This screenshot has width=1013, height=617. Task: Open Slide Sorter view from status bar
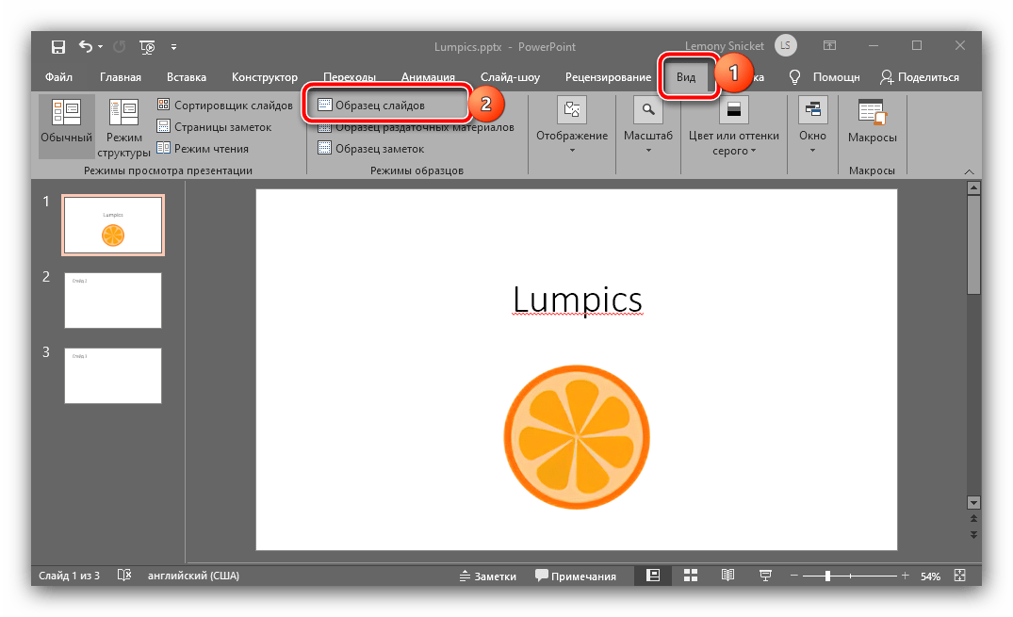pos(690,576)
